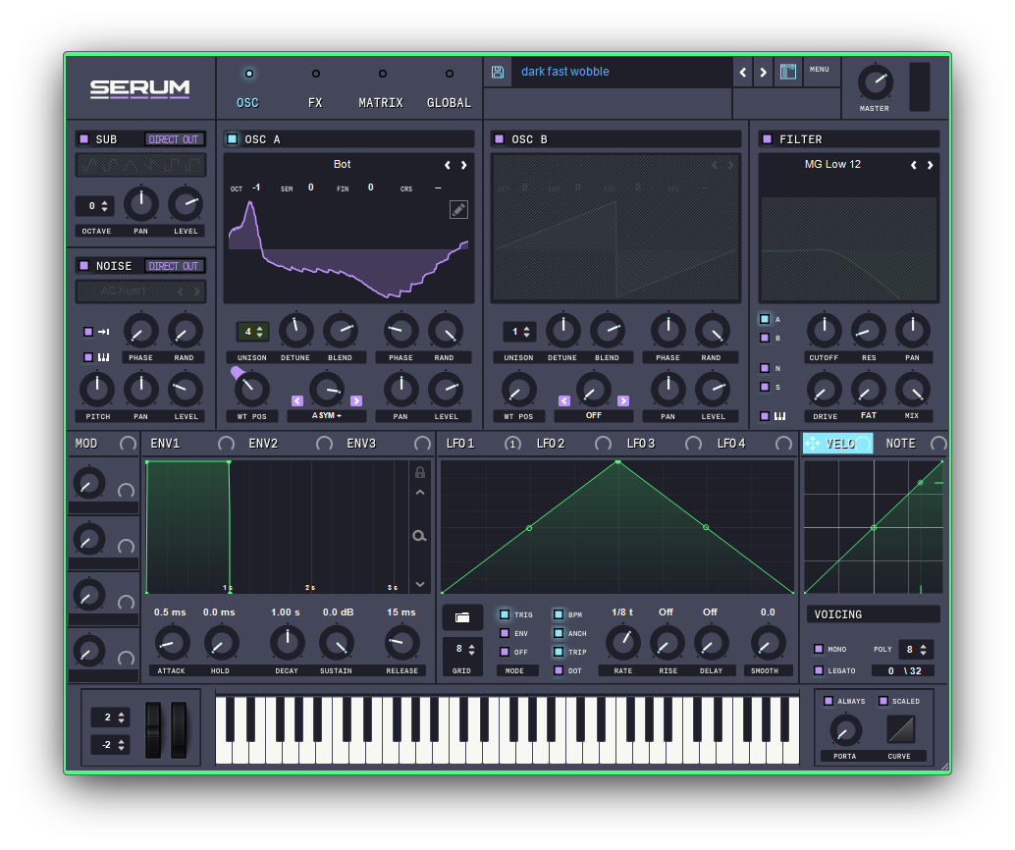This screenshot has height=850, width=1015.
Task: Select the portamento CURVE shape icon
Action: tap(900, 729)
